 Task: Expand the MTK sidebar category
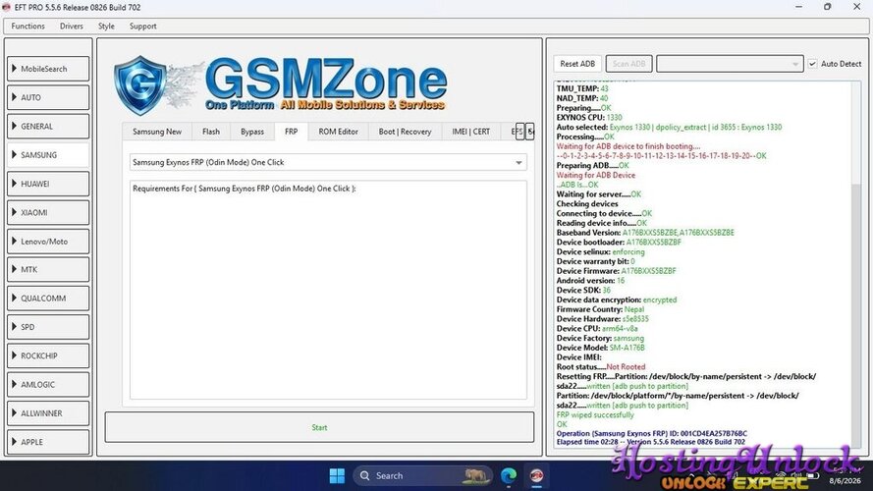pos(48,269)
